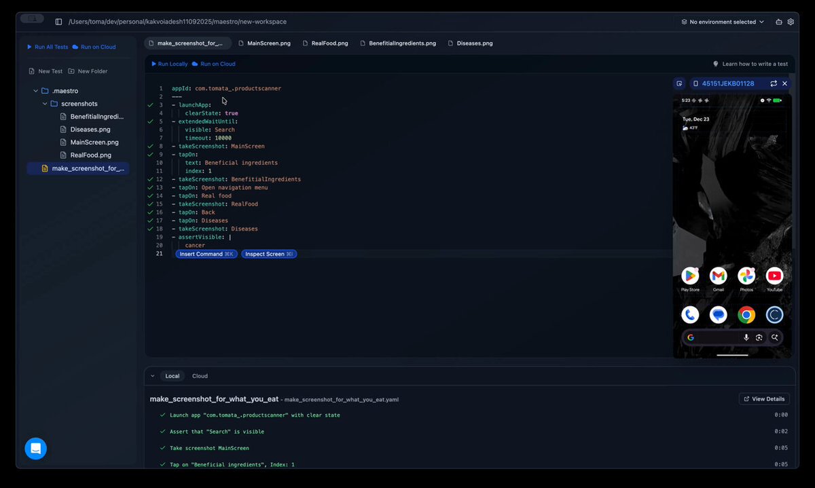Viewport: 815px width, 488px height.
Task: Open the blue circular C app on device
Action: click(x=774, y=314)
